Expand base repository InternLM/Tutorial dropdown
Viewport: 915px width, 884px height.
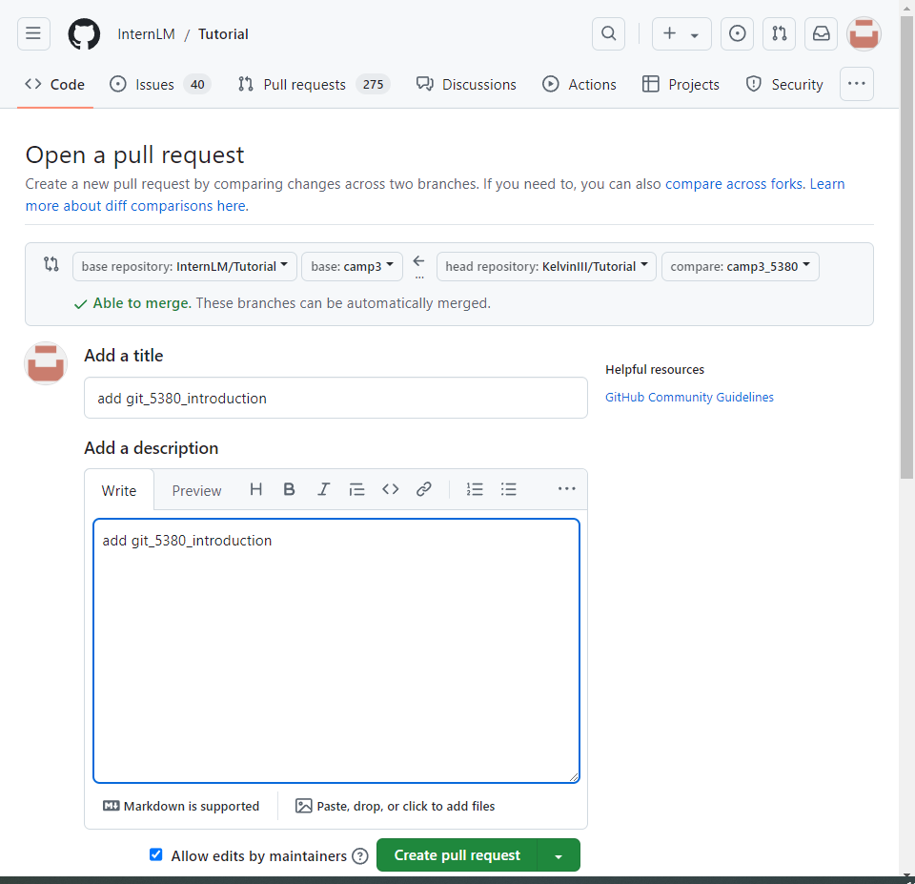click(184, 266)
